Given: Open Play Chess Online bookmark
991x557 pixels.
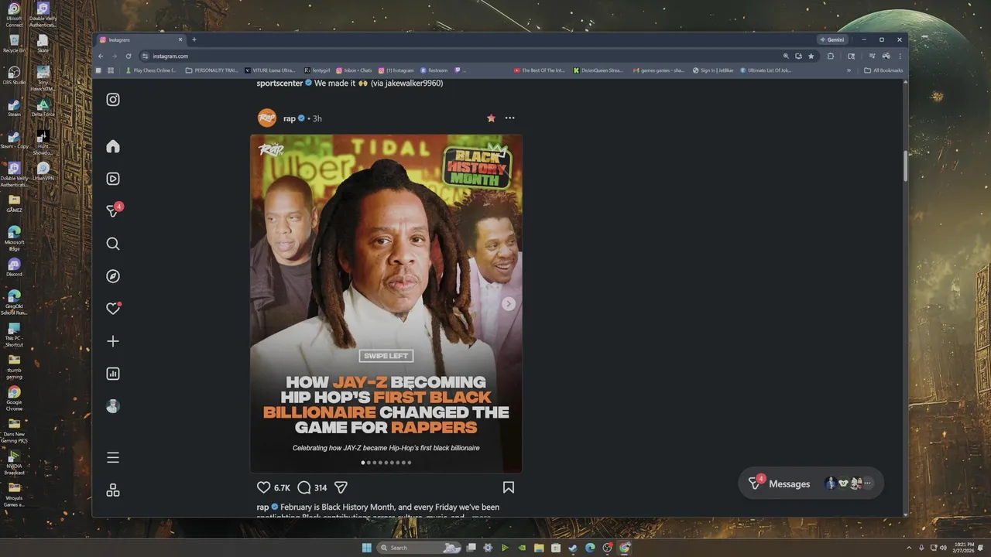Looking at the screenshot, I should coord(152,70).
